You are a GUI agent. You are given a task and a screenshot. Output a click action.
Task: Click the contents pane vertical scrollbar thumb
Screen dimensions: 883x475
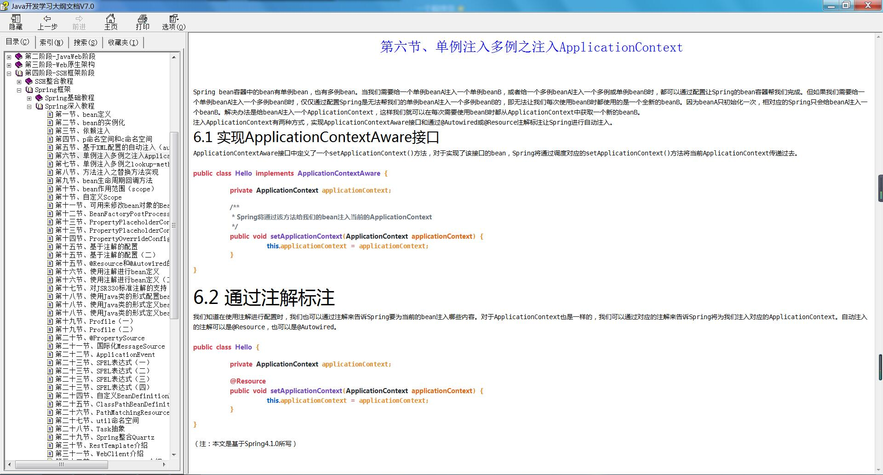click(x=174, y=225)
